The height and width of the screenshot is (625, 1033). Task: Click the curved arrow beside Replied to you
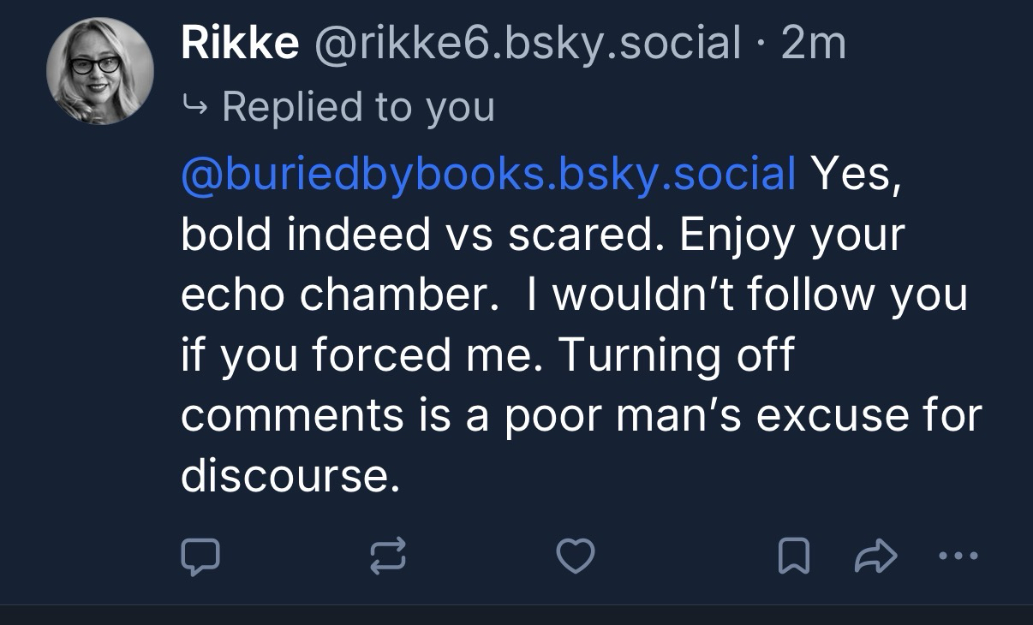pyautogui.click(x=194, y=107)
